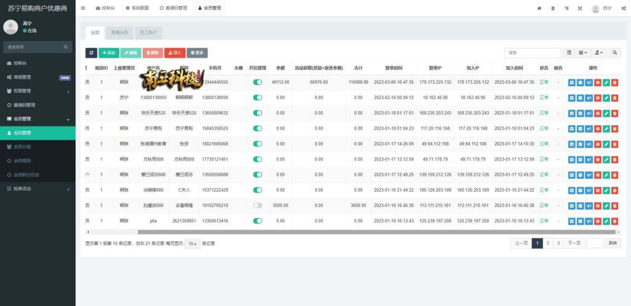The height and width of the screenshot is (306, 631).
Task: Open 邀请码管理 top navigation tab
Action: pos(173,8)
